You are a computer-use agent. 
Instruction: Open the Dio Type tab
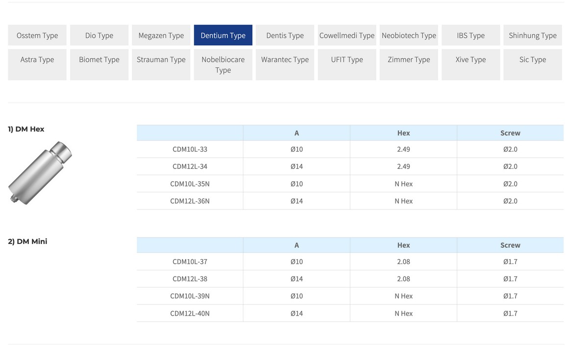click(99, 35)
